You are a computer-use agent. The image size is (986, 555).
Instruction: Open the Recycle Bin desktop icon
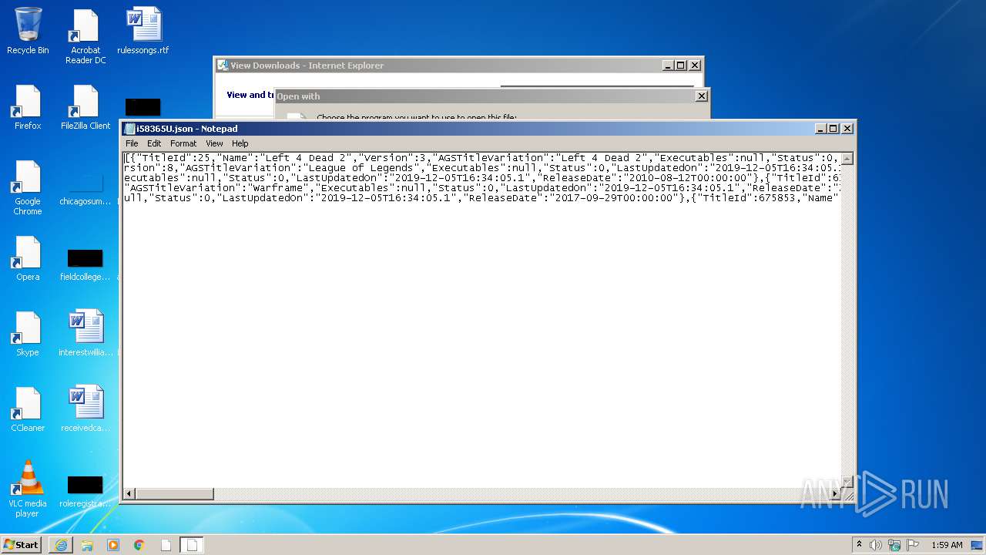click(x=28, y=31)
